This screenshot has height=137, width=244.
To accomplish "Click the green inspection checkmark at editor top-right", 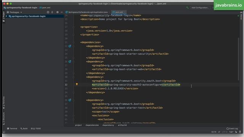I will click(x=238, y=15).
